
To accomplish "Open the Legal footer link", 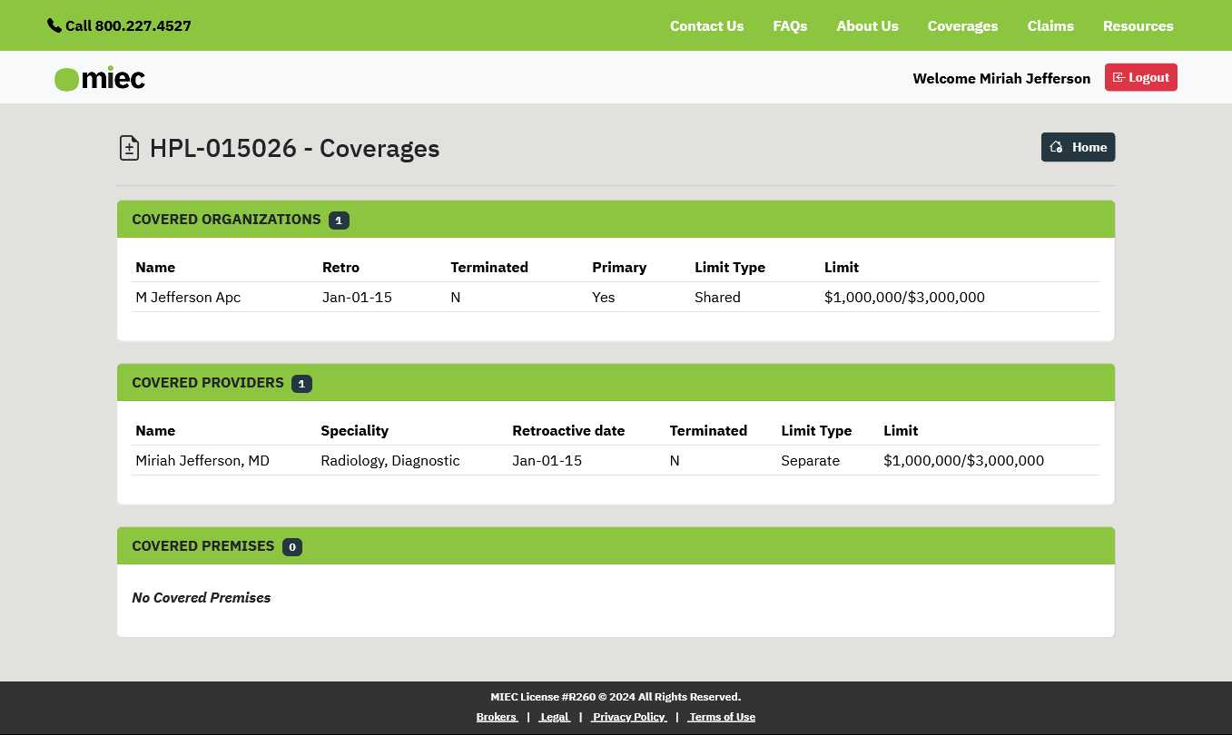I will pos(554,716).
